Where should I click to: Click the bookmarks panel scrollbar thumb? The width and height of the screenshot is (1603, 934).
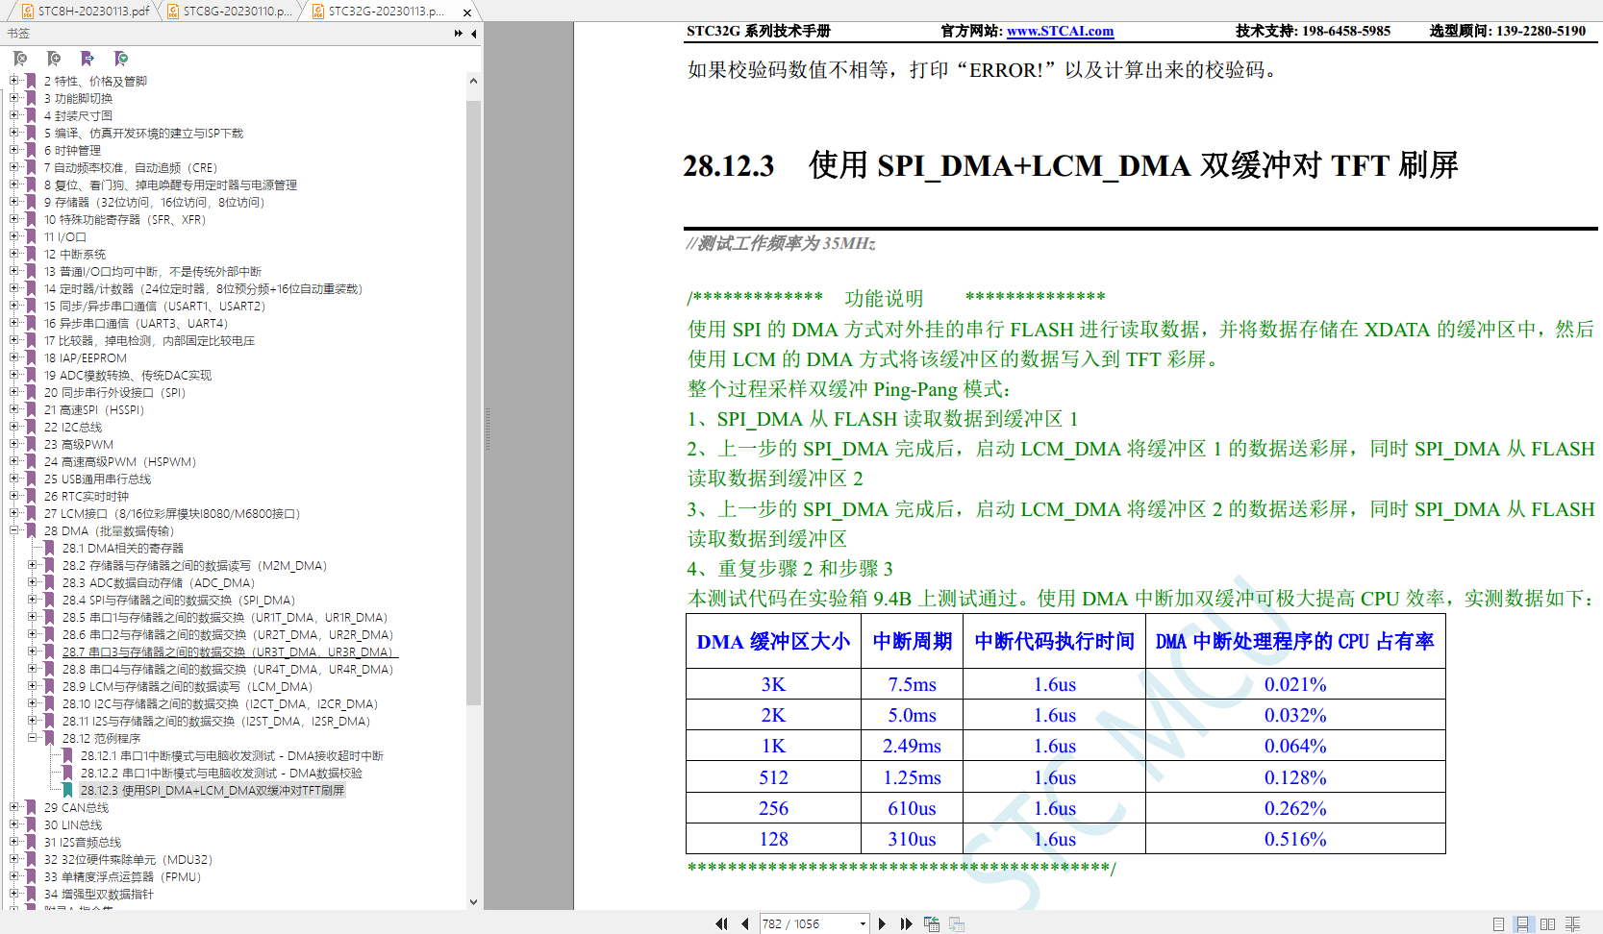tap(473, 402)
